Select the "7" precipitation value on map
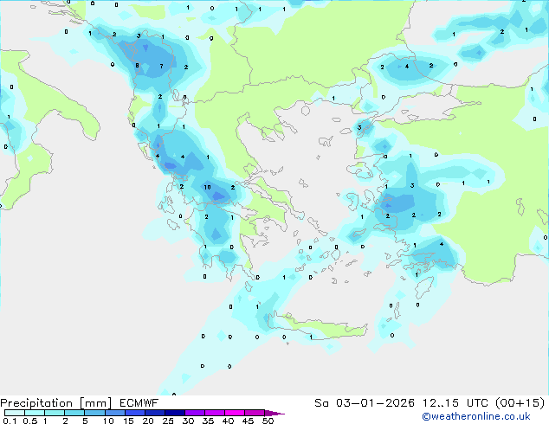Viewport: 549px width, 424px height. 161,66
